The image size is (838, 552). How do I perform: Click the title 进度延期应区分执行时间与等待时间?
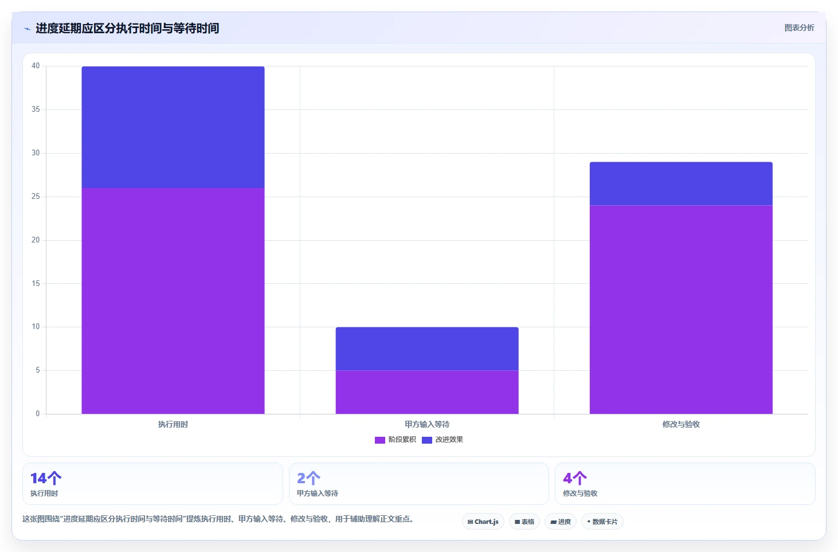pyautogui.click(x=127, y=28)
